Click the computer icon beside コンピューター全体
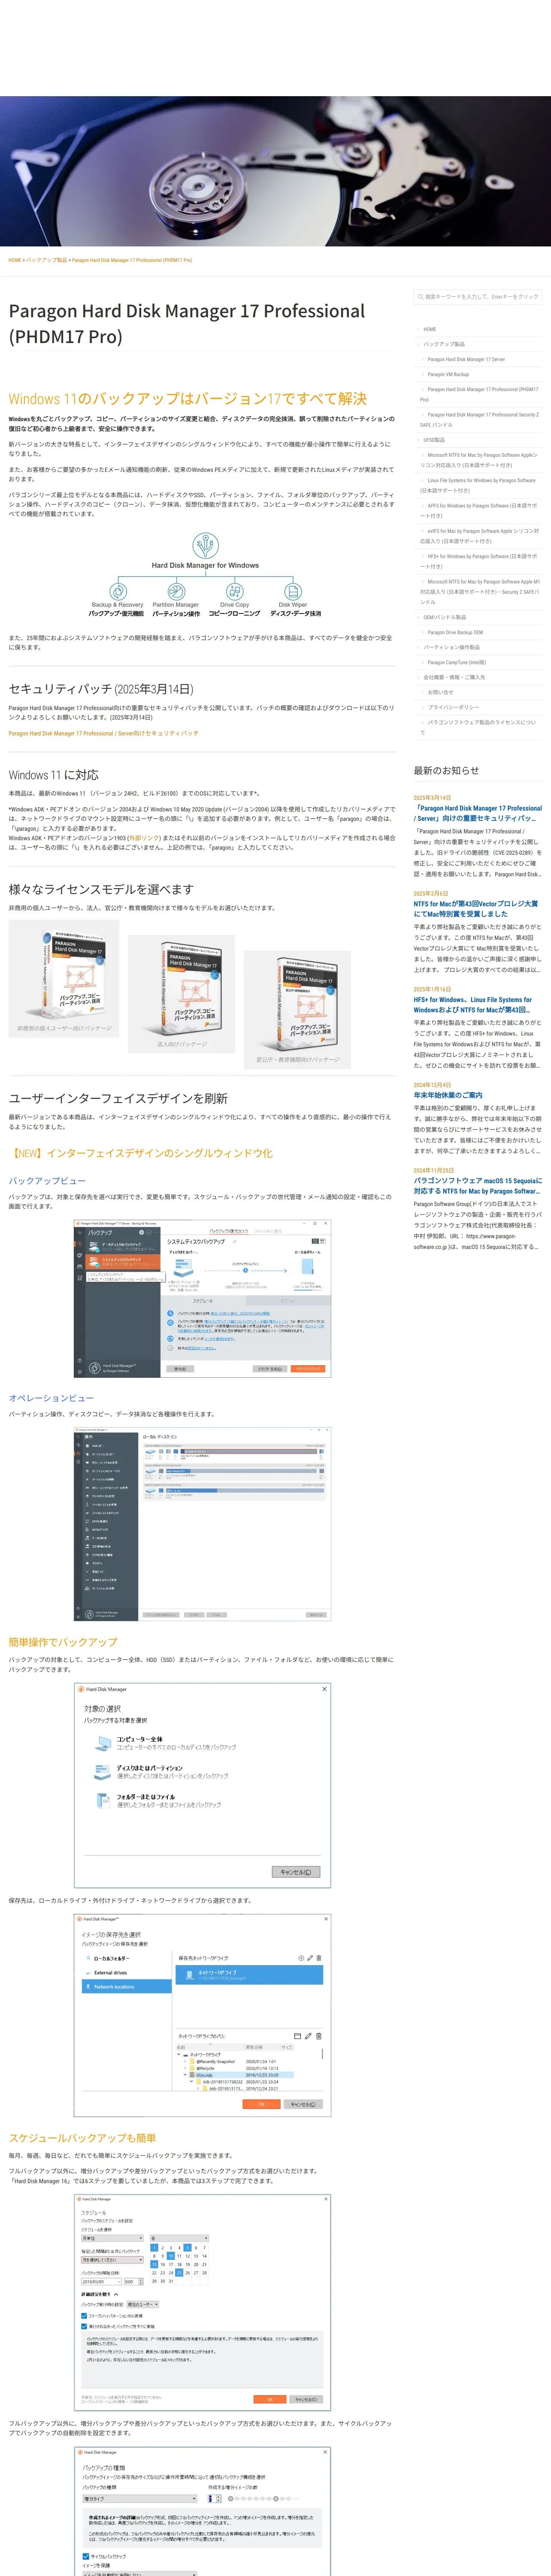Screen dimensions: 551x2576 pyautogui.click(x=103, y=1743)
